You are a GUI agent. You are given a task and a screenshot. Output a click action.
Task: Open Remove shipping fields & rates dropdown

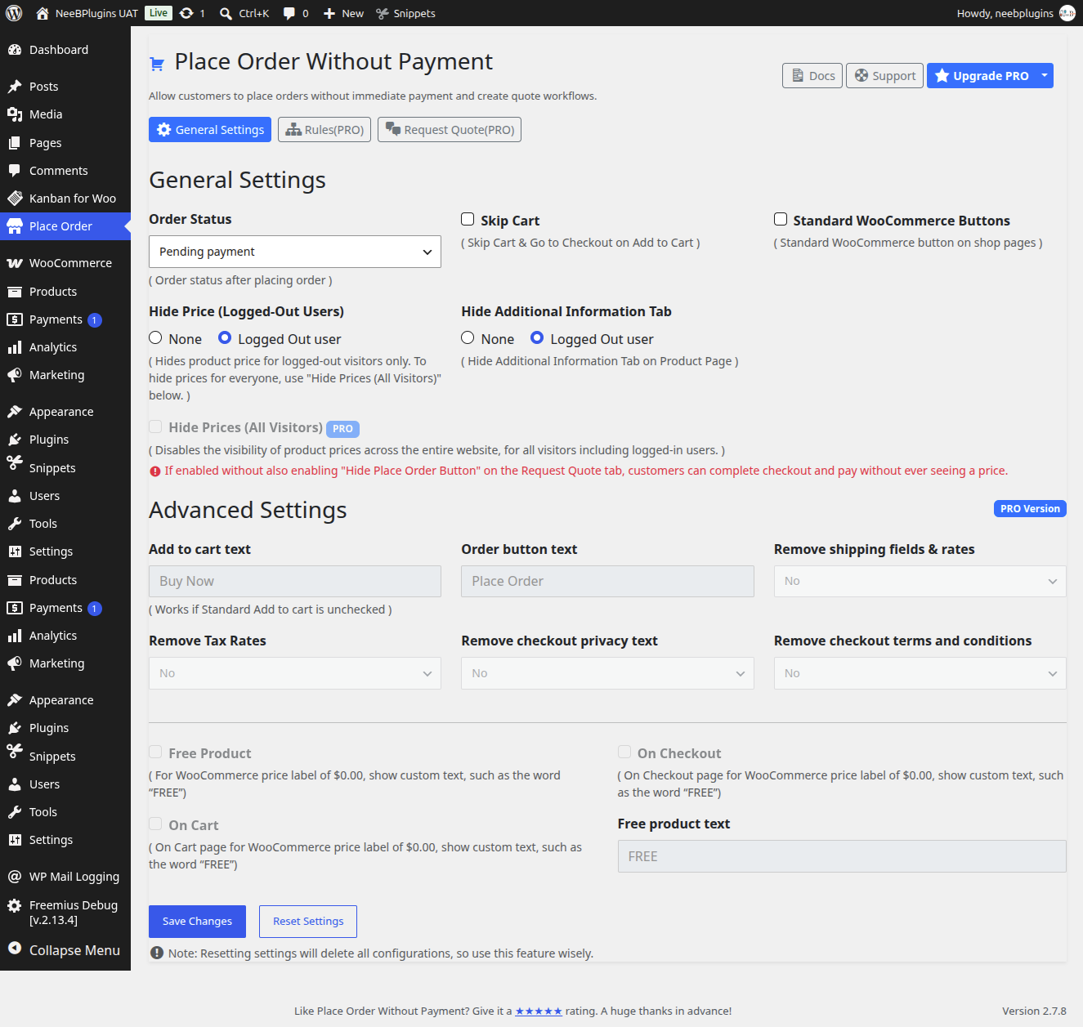pos(920,581)
